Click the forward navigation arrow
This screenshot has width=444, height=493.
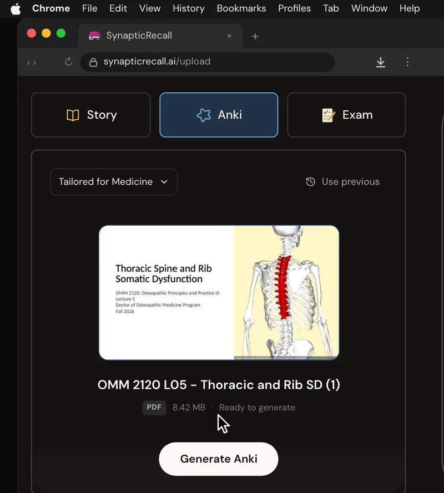[x=34, y=63]
